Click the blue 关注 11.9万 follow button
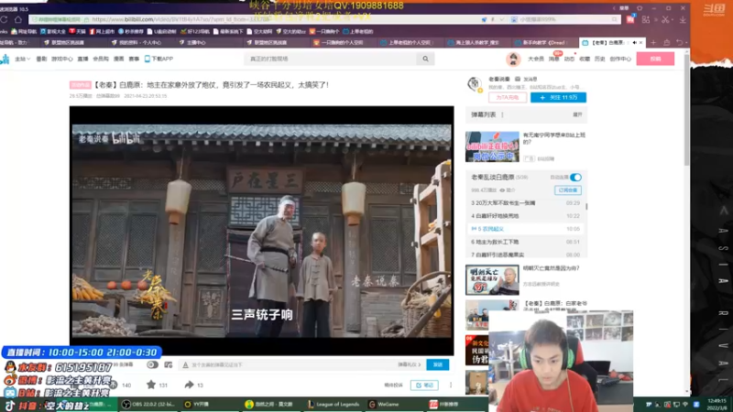Screen dimensions: 733x412 click(558, 97)
